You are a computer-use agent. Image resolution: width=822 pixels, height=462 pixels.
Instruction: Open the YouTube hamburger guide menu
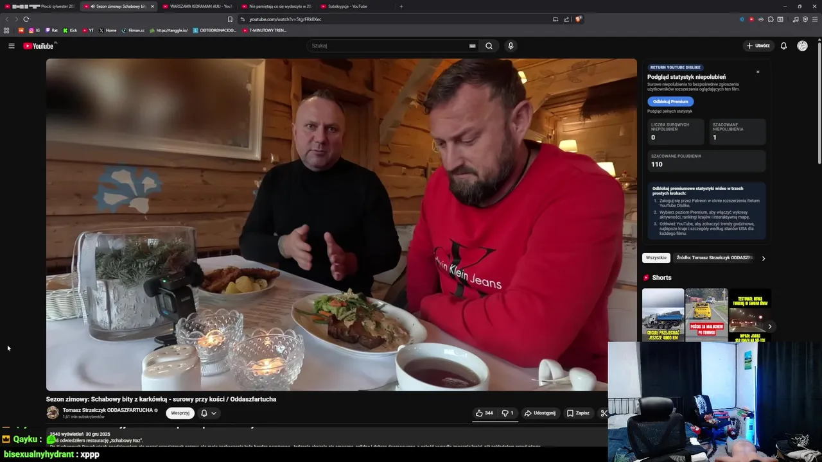click(12, 46)
